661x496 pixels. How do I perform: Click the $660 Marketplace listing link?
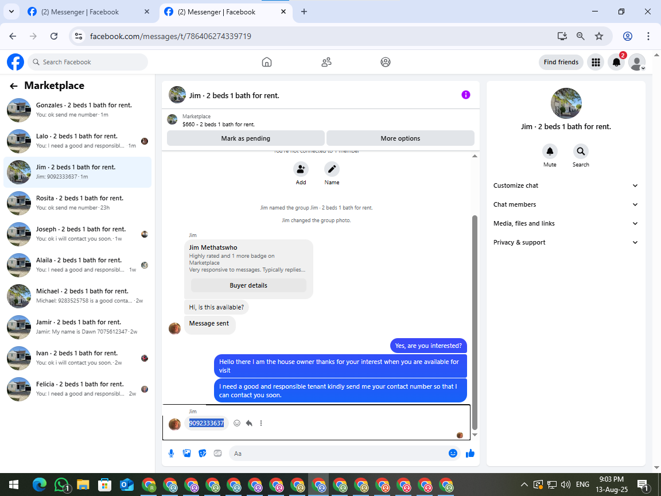pyautogui.click(x=219, y=125)
